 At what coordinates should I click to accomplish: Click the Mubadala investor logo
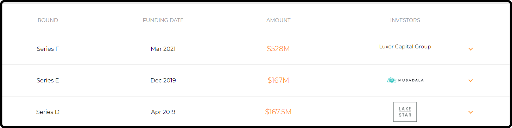pos(405,80)
